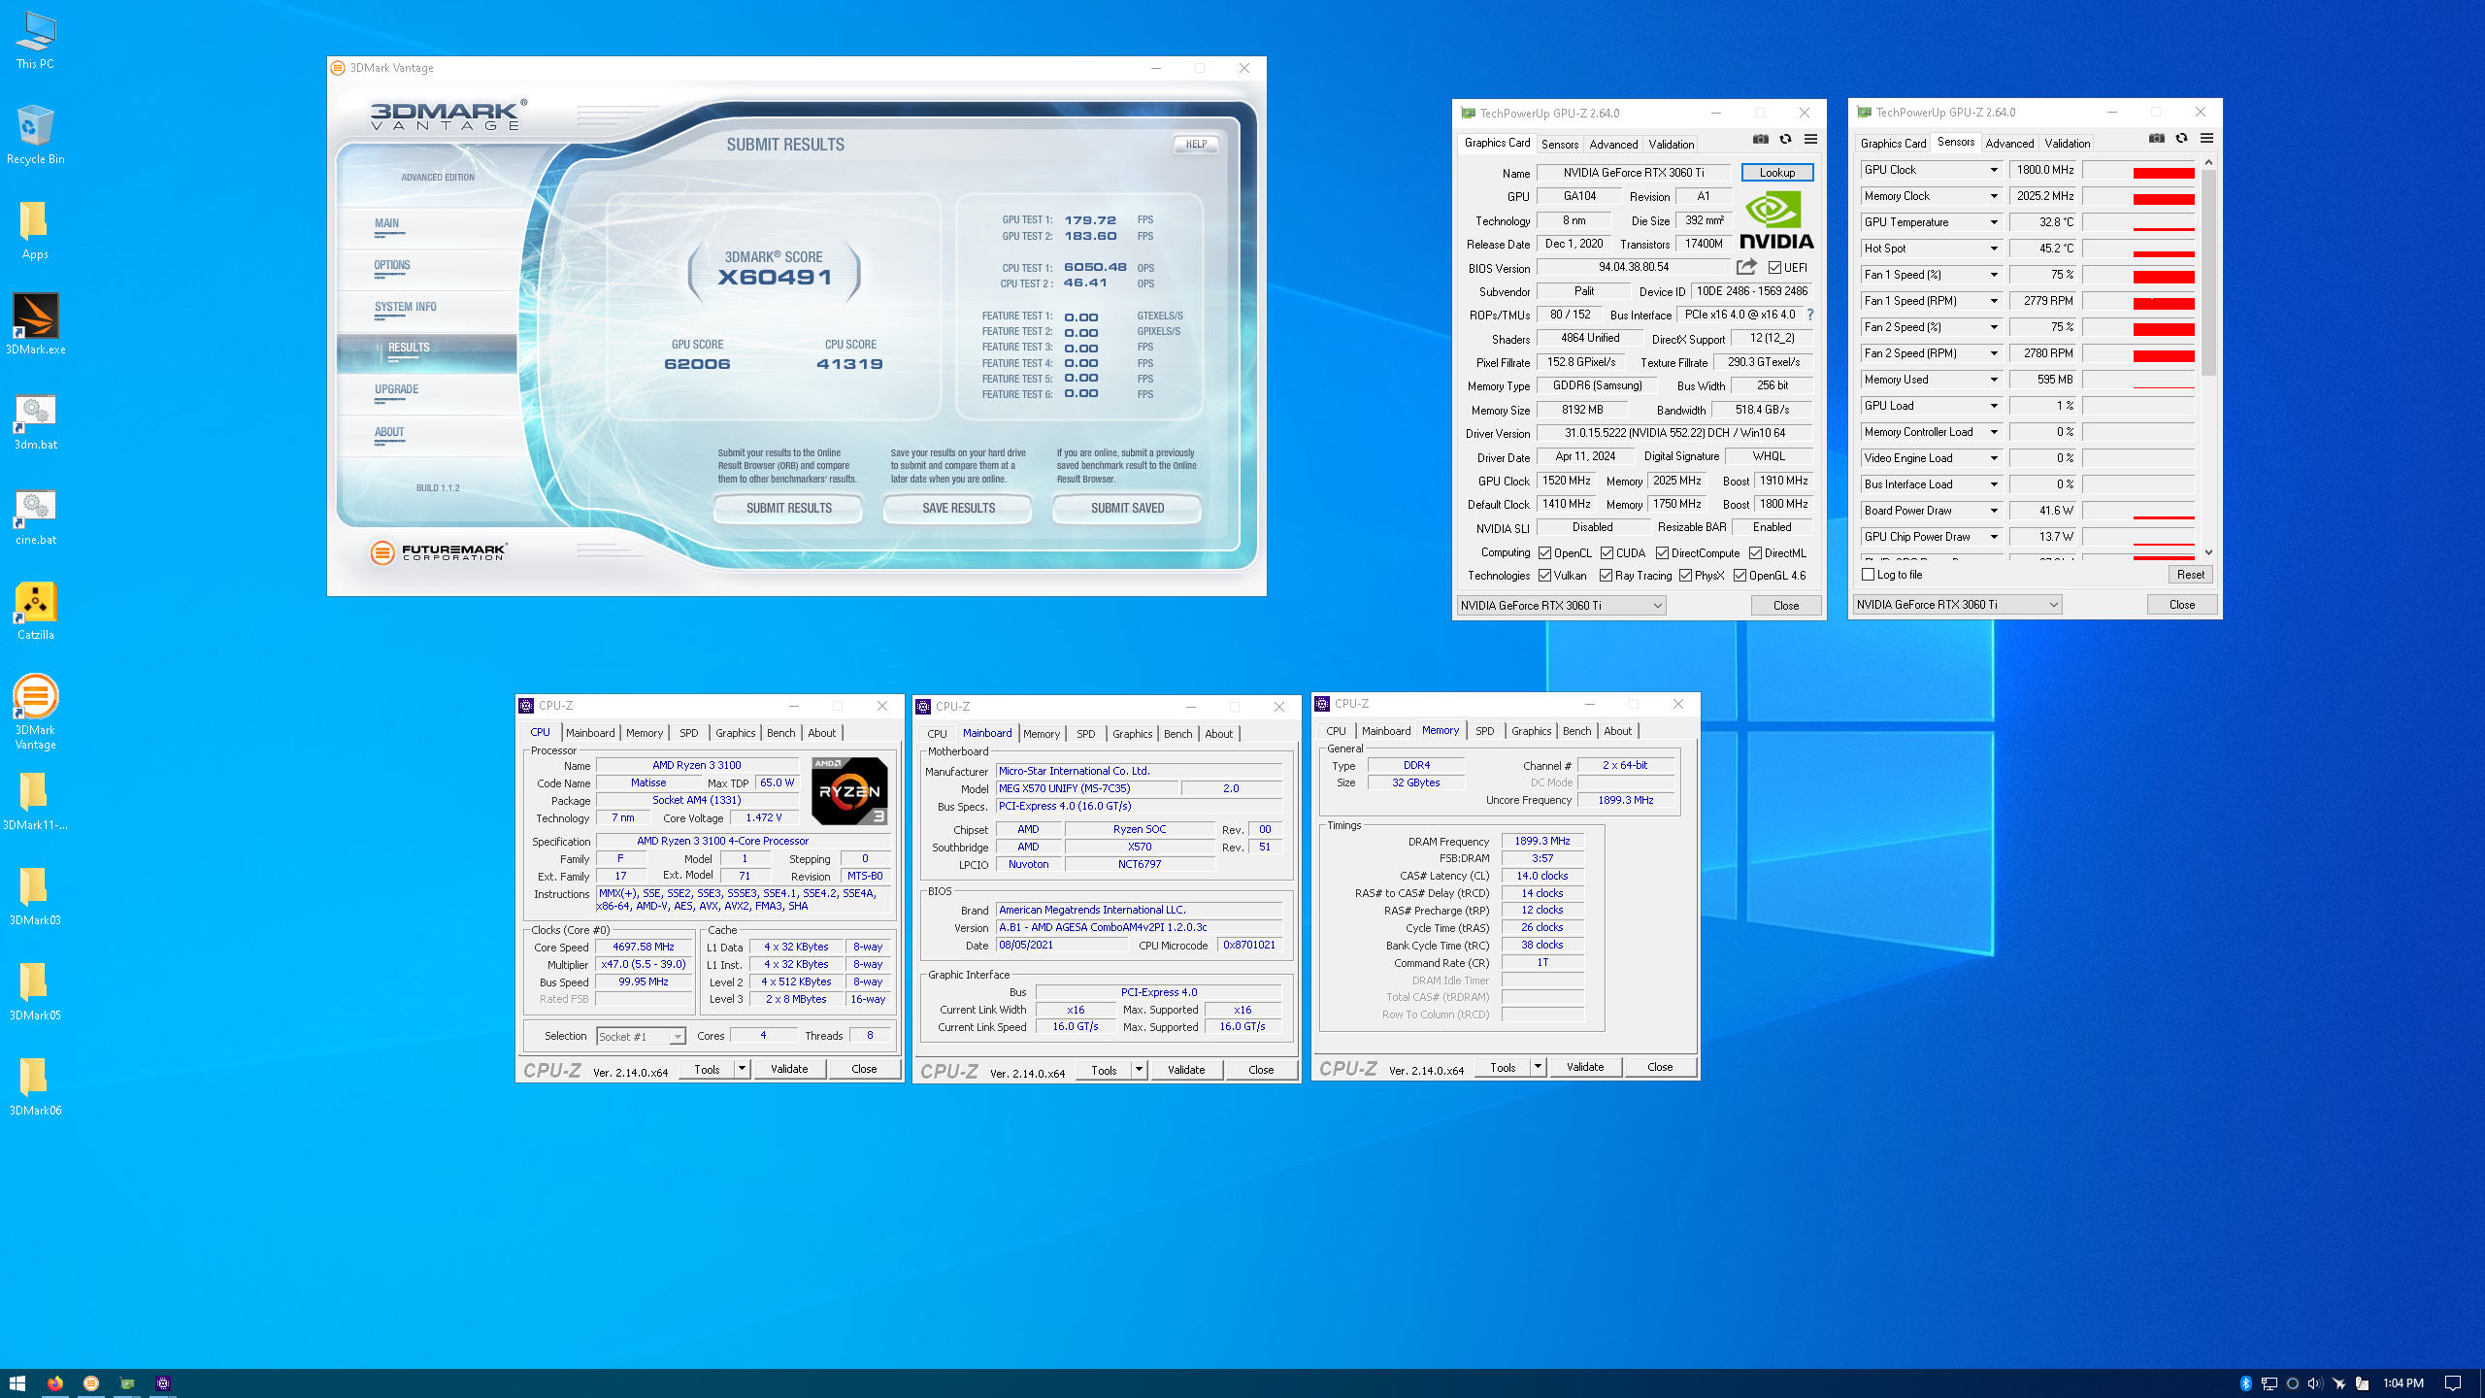Click the SUBMIT SAVED button

[1127, 508]
